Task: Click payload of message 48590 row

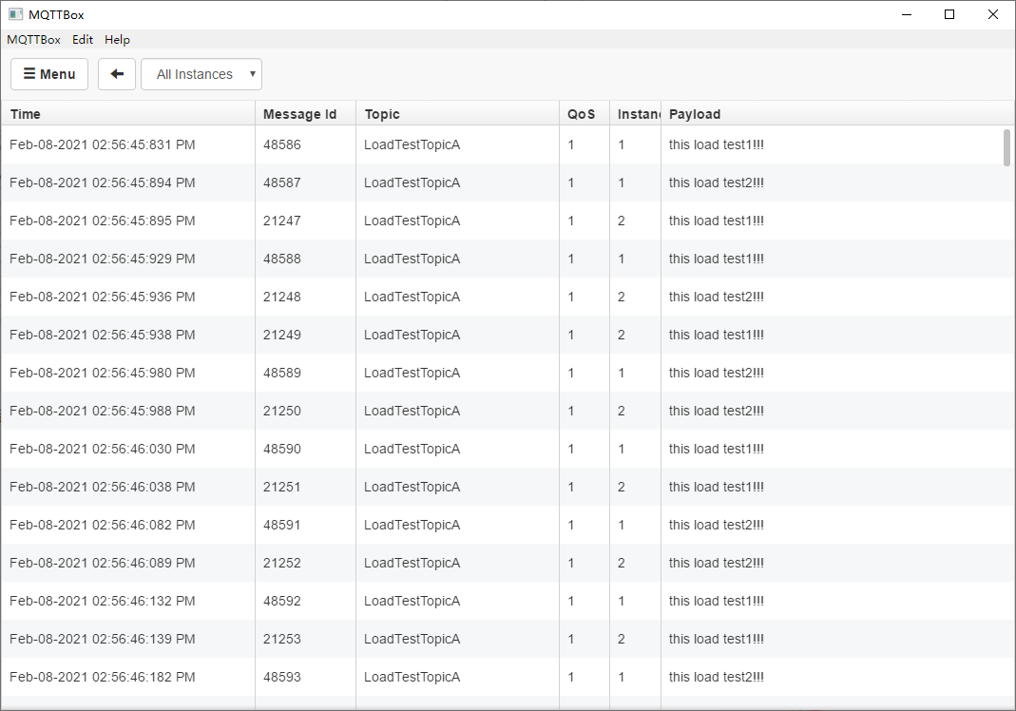Action: (x=716, y=449)
